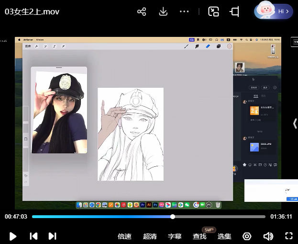
Task: Open 超清 video quality selector
Action: [150, 236]
